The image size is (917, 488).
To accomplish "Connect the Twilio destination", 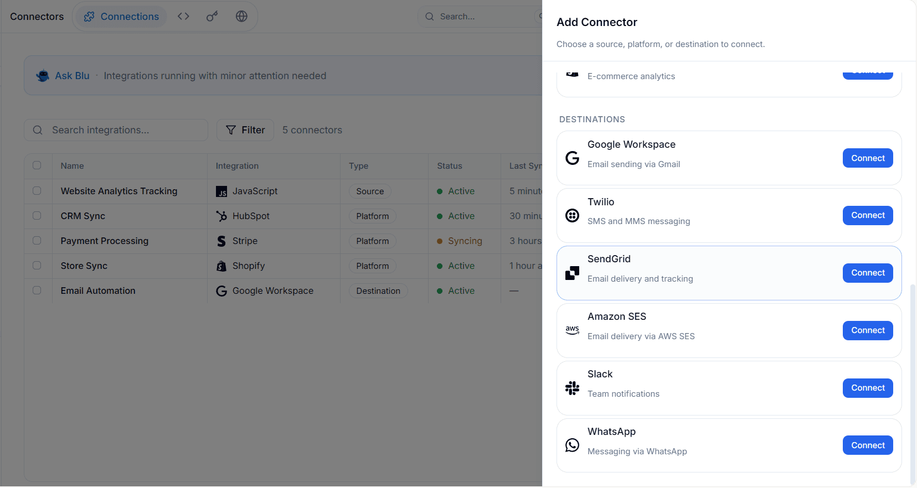I will click(868, 215).
